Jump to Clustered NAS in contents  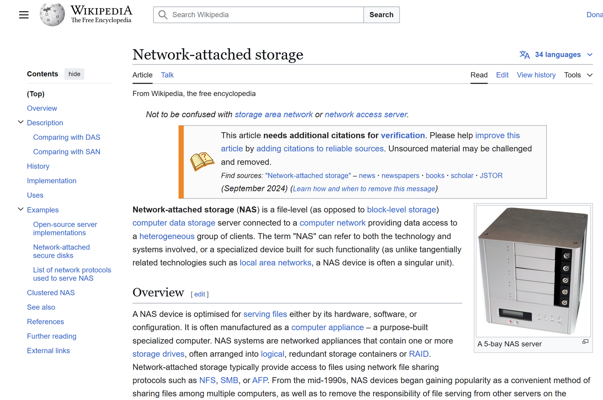click(x=51, y=293)
